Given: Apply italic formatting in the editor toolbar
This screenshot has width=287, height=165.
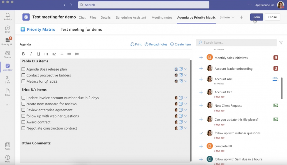Looking at the screenshot, I should tap(31, 54).
